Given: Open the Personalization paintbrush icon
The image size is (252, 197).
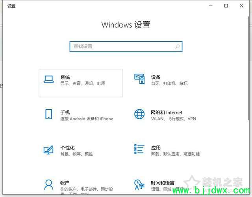Looking at the screenshot, I should [48, 150].
